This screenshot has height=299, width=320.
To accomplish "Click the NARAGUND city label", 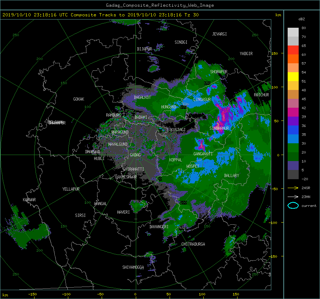I will click(x=120, y=132).
